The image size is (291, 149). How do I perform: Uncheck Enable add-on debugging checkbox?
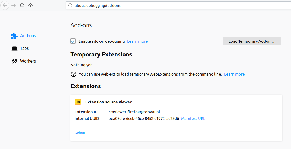click(73, 41)
